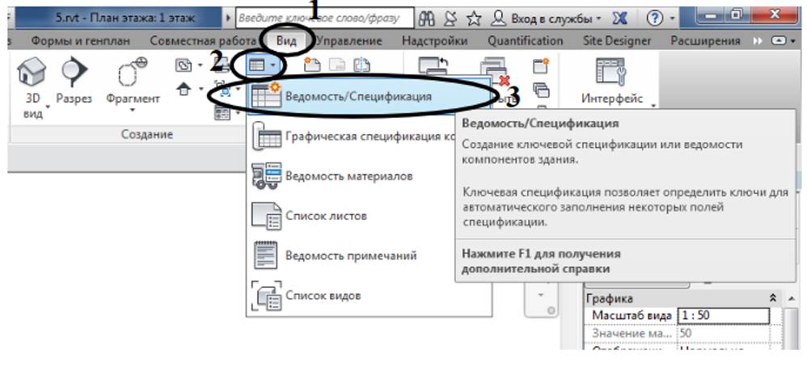
Task: Click the Нажмите F1 help tooltip text
Action: (x=541, y=261)
